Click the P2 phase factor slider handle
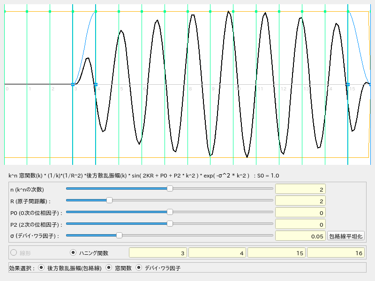Screen dimensions: 375x281 (170, 224)
